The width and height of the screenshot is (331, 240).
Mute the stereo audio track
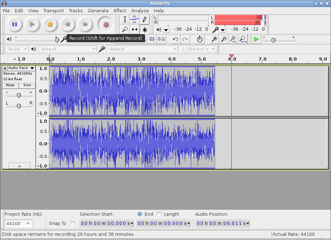click(10, 85)
